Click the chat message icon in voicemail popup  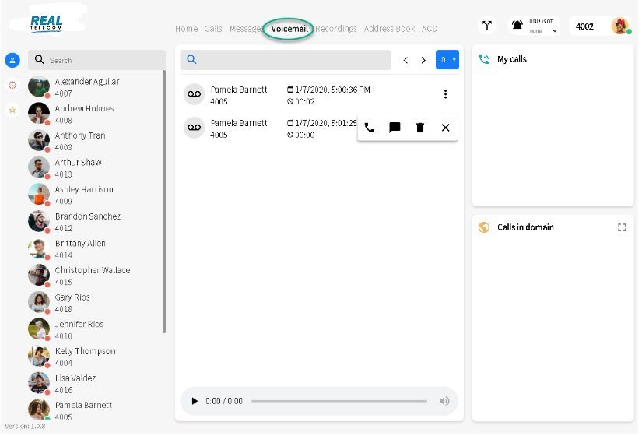click(x=395, y=128)
